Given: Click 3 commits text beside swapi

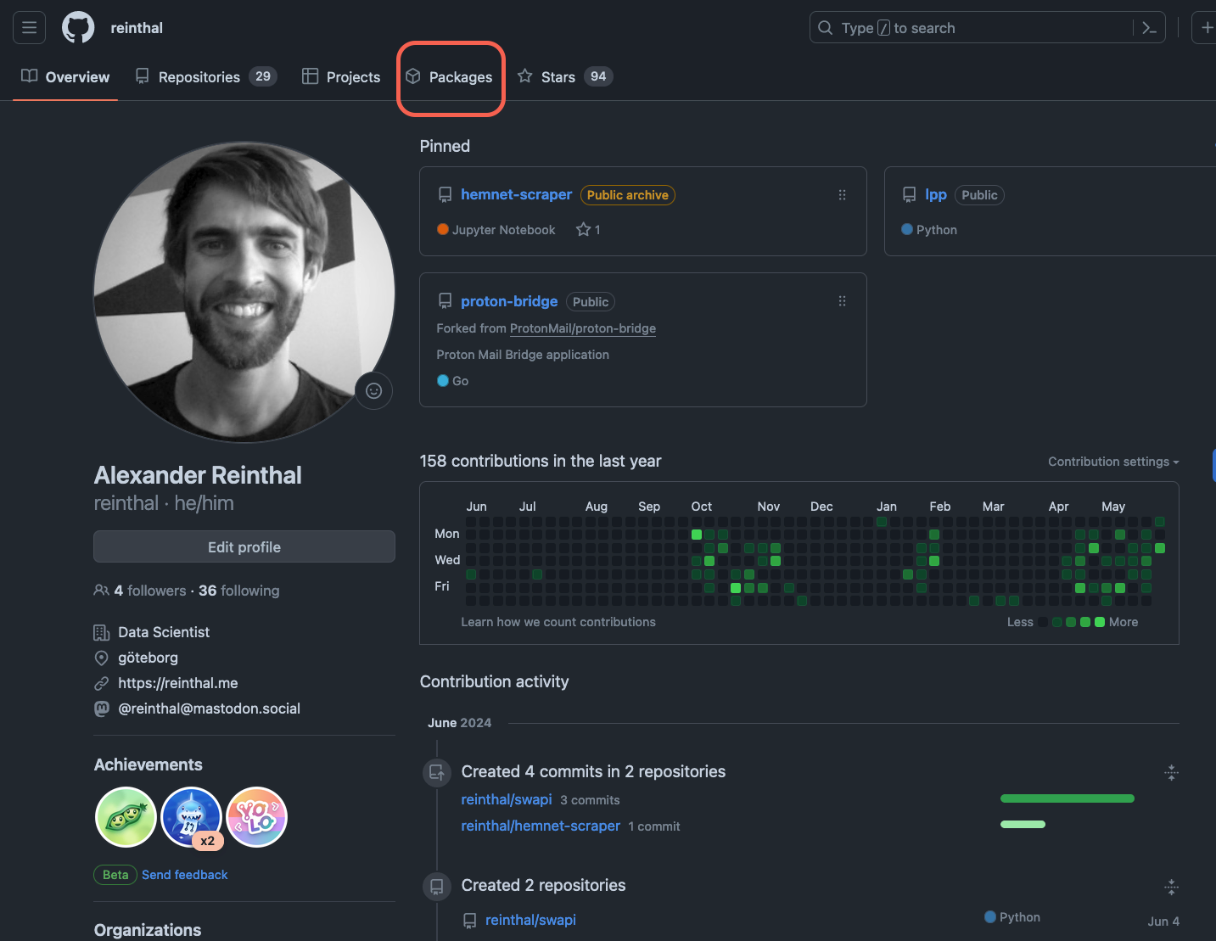Looking at the screenshot, I should click(x=590, y=800).
